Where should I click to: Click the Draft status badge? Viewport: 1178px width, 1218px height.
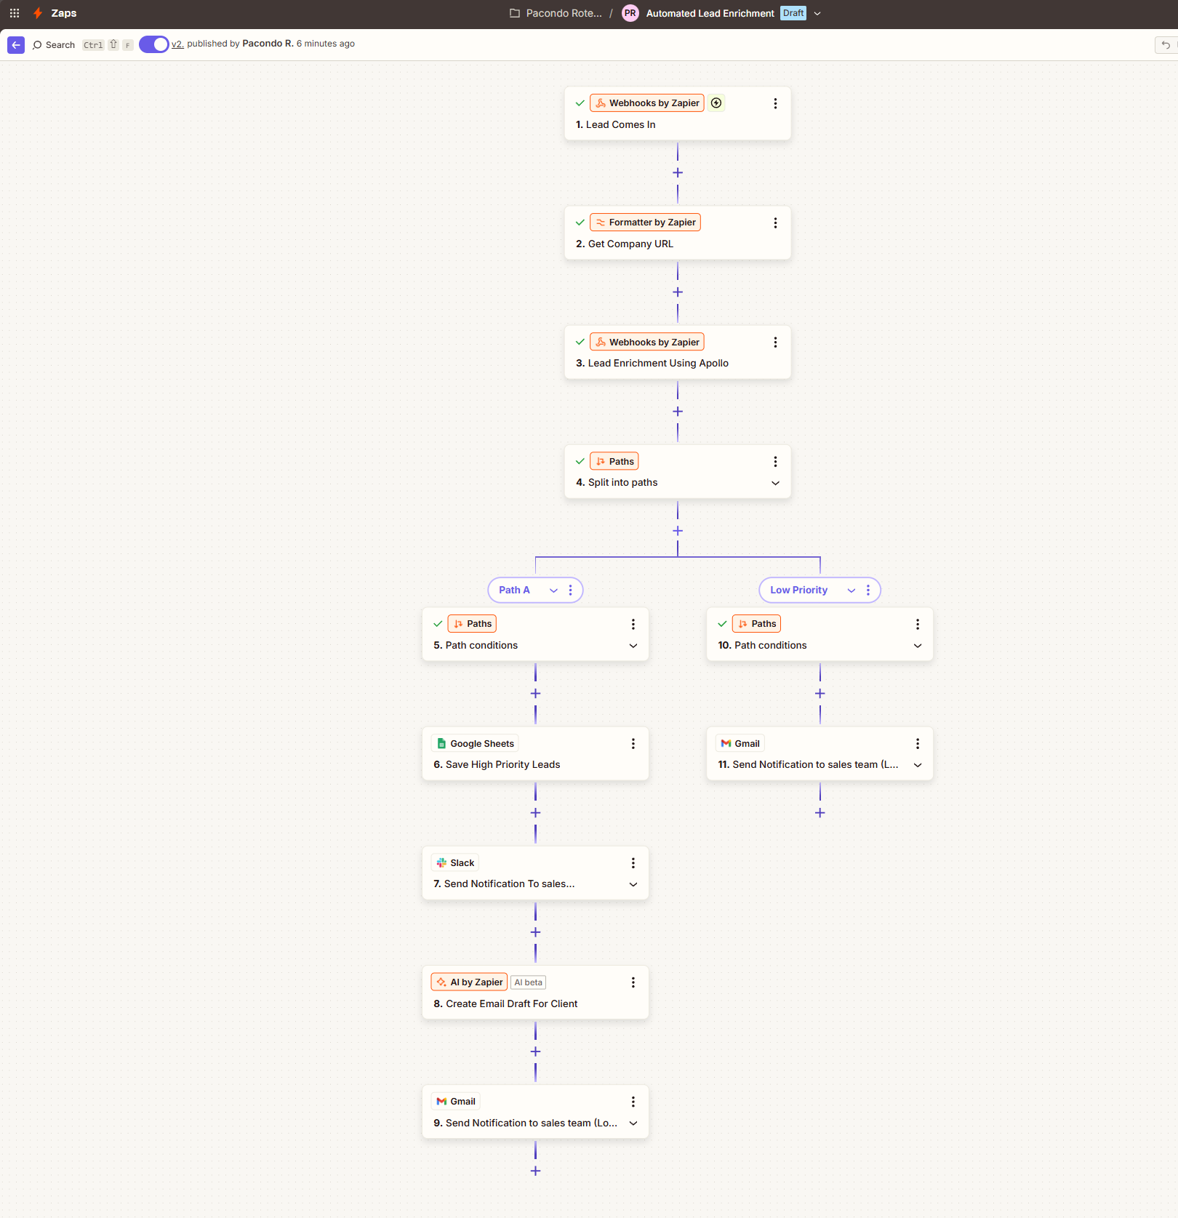[x=793, y=13]
